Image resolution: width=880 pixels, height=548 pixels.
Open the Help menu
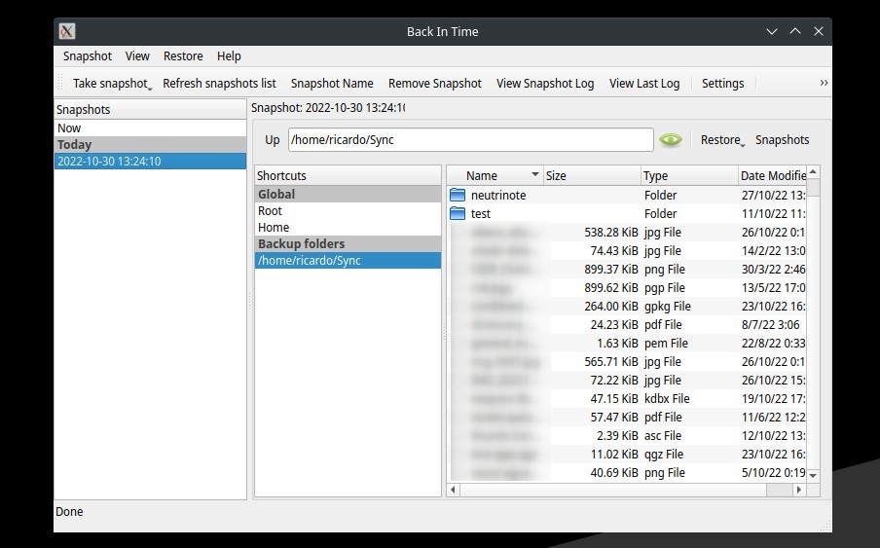[229, 56]
